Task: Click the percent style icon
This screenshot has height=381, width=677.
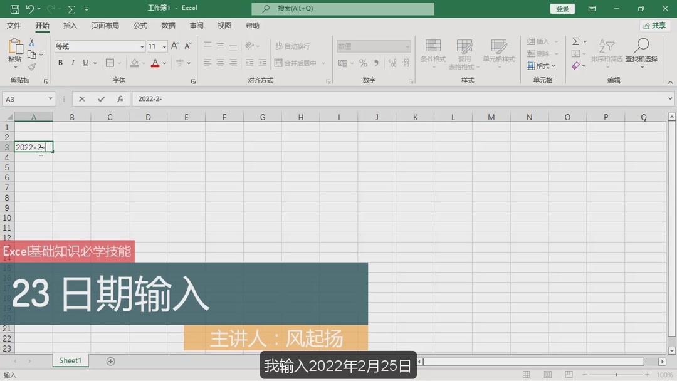Action: (362, 63)
